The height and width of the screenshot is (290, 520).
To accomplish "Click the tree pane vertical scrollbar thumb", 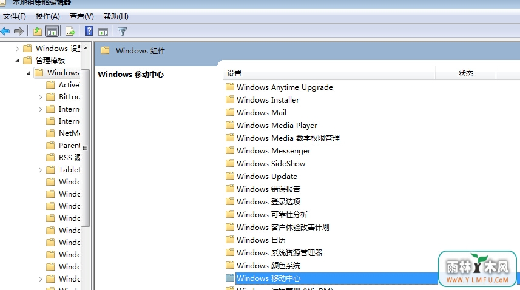I will [x=86, y=148].
